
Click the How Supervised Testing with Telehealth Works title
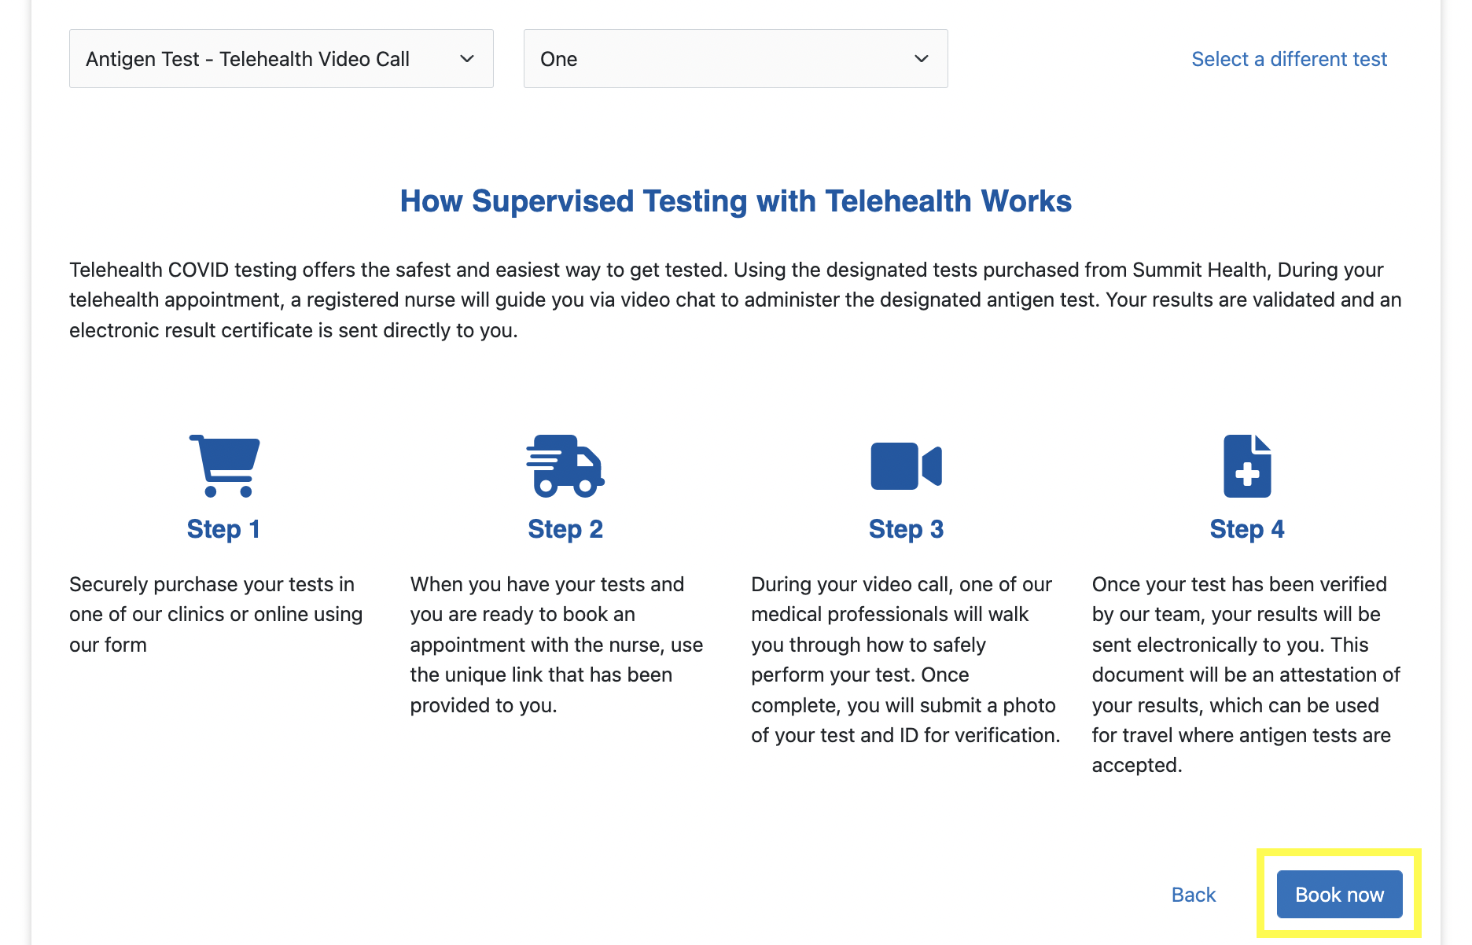[736, 201]
